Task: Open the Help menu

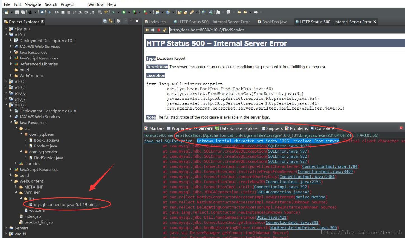Action: pyautogui.click(x=111, y=4)
